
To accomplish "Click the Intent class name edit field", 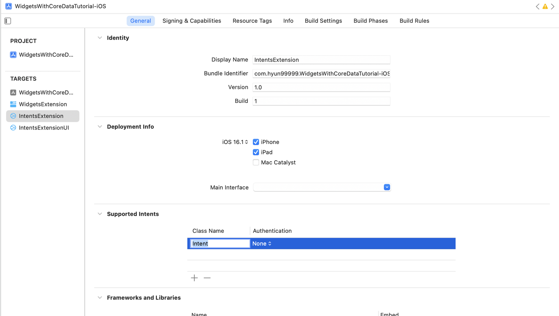I will (220, 244).
